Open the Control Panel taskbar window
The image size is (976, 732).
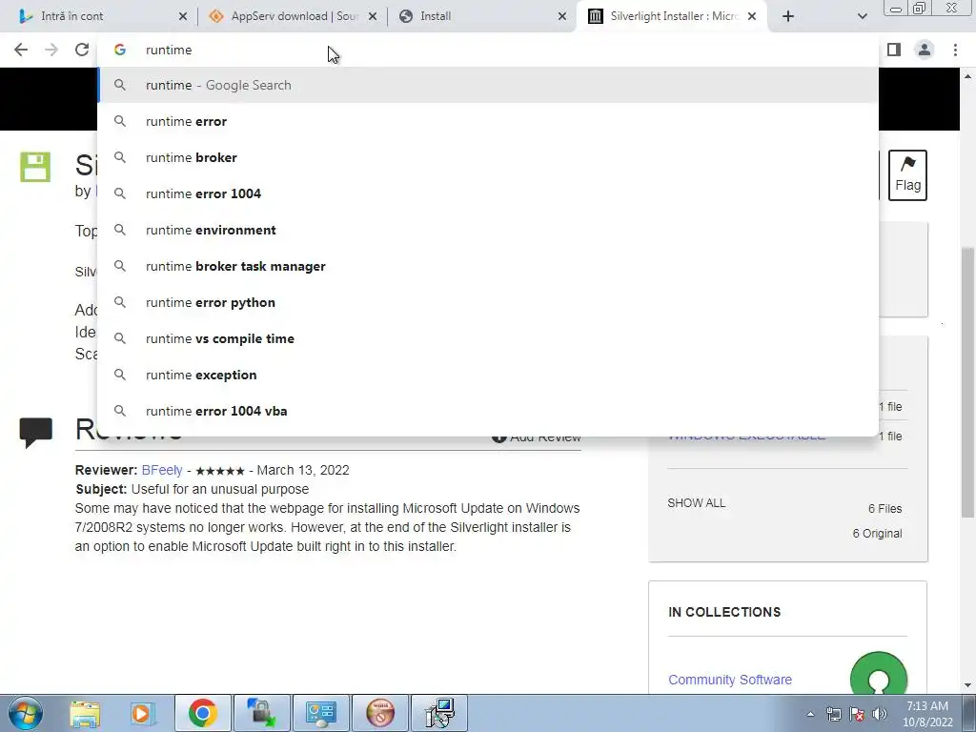320,713
